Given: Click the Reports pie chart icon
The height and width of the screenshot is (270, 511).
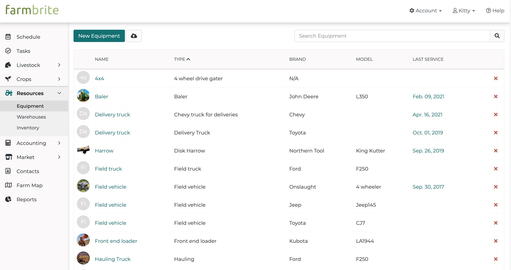Looking at the screenshot, I should click(8, 200).
